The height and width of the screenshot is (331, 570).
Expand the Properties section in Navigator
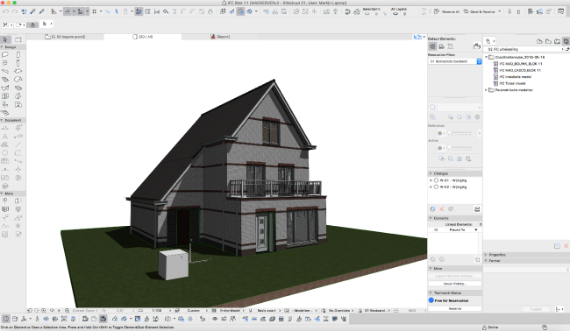pyautogui.click(x=486, y=255)
